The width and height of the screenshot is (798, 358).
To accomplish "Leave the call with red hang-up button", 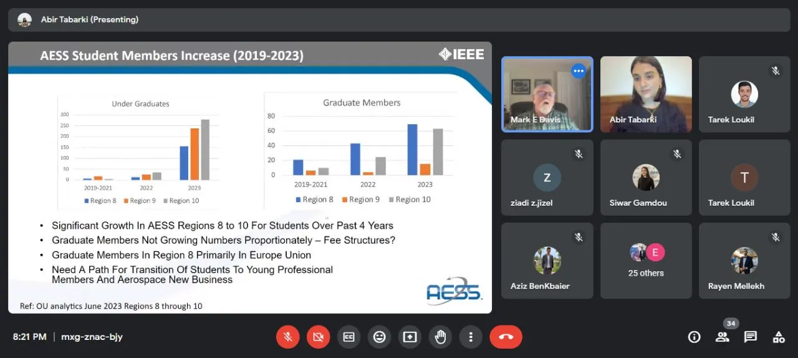I will pos(506,337).
